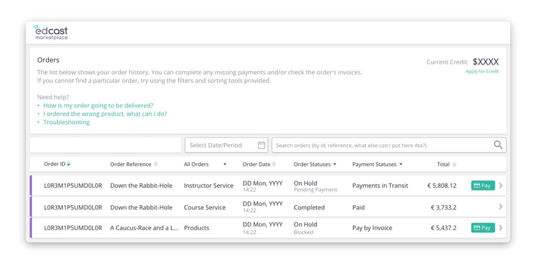536x272 pixels.
Task: Open 'I ordered the wrong product' help link
Action: click(105, 114)
